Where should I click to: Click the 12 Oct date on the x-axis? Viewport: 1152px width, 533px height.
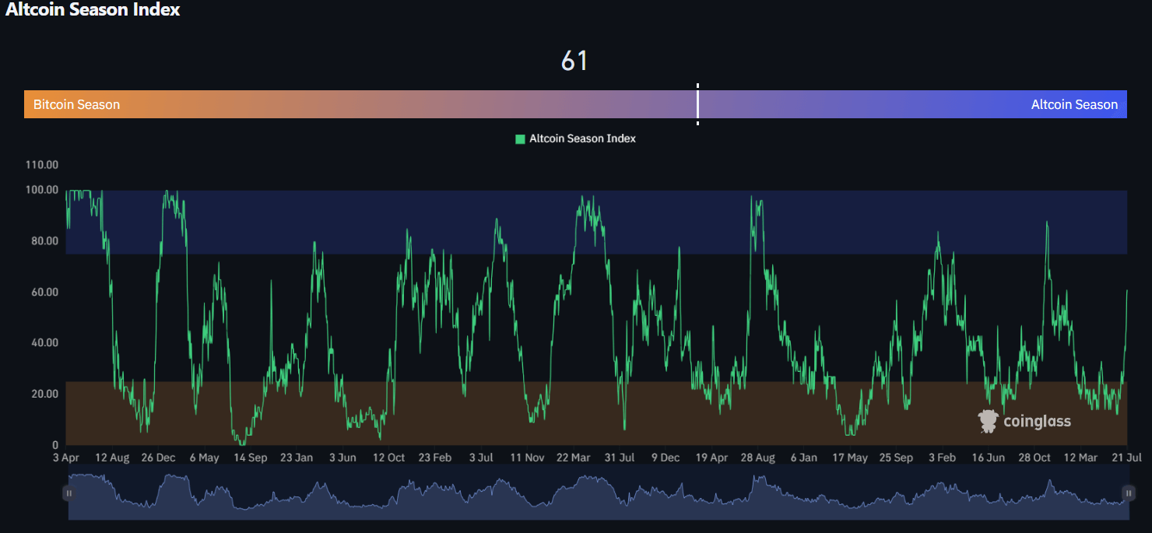coord(389,458)
